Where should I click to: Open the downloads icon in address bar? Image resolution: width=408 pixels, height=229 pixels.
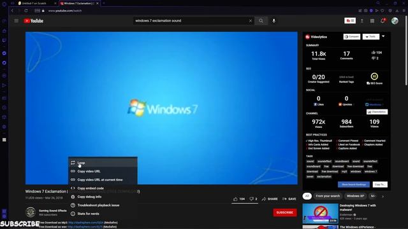coord(397,11)
